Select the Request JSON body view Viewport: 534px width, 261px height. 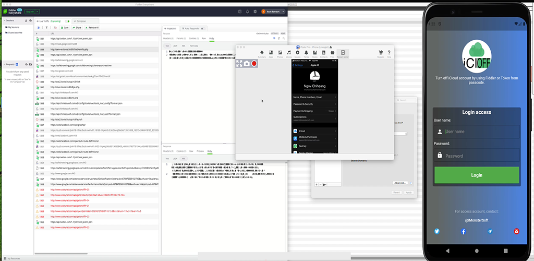click(175, 45)
